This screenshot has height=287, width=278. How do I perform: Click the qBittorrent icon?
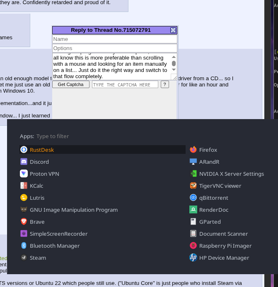tap(193, 198)
